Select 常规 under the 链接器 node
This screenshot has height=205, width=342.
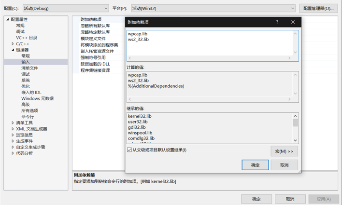click(25, 56)
